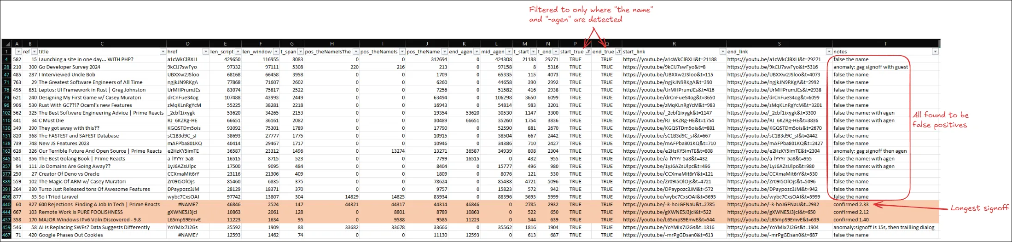
Task: Select 'Google Phases Out Cookies' cell
Action: [102, 235]
